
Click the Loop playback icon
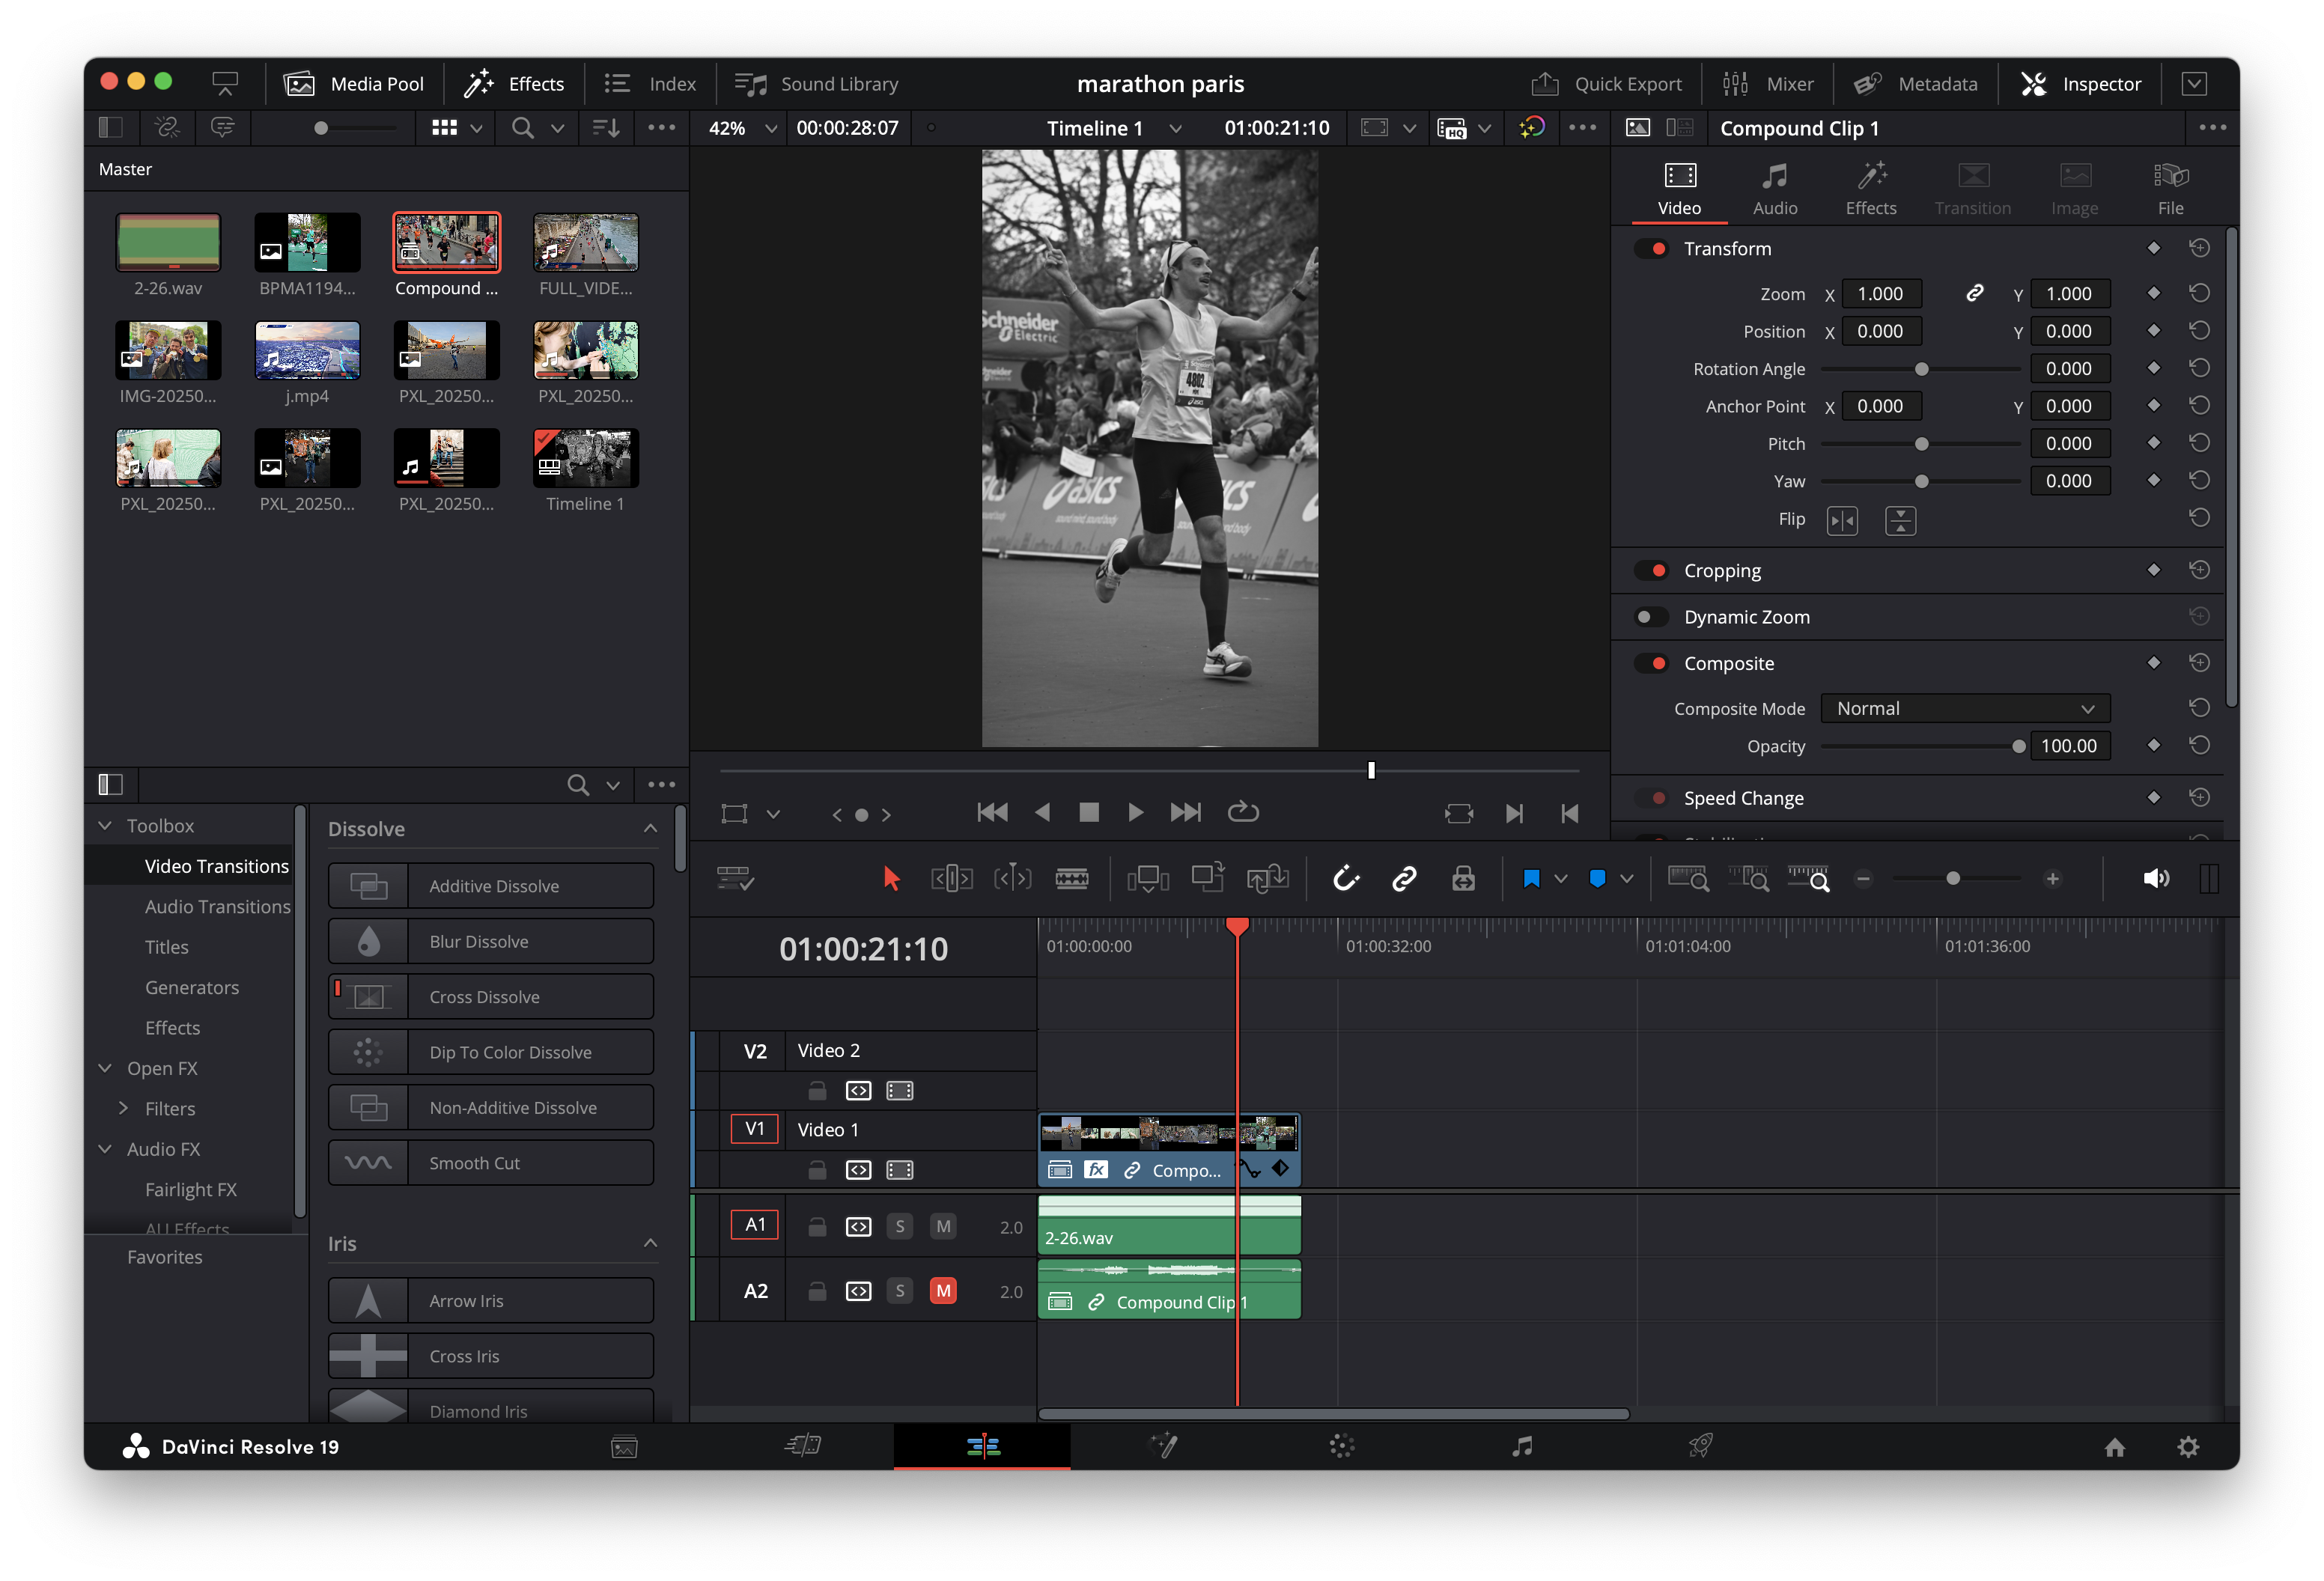(x=1242, y=812)
